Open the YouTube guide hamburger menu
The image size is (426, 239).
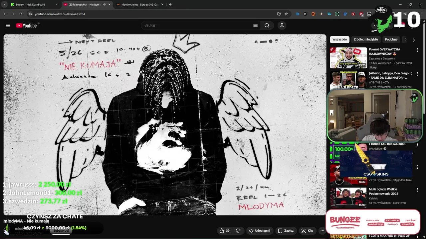[8, 26]
